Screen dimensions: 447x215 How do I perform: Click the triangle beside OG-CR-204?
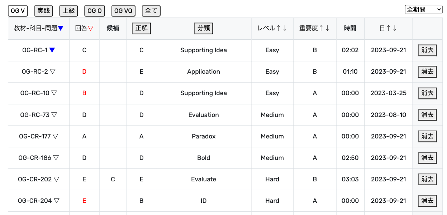click(56, 201)
